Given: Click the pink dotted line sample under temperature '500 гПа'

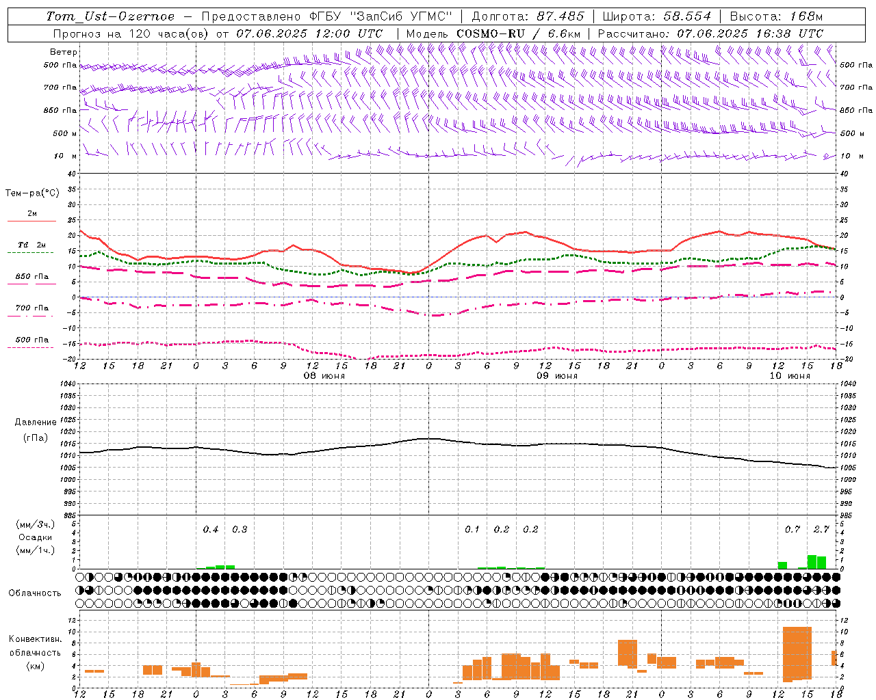Looking at the screenshot, I should click(x=31, y=347).
